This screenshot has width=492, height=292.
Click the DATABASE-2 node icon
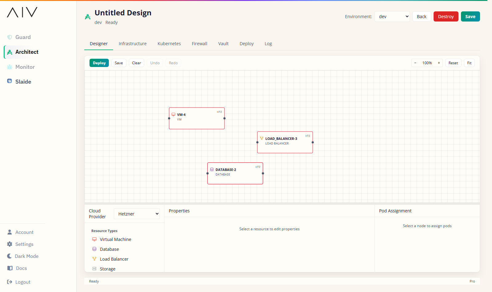point(212,169)
